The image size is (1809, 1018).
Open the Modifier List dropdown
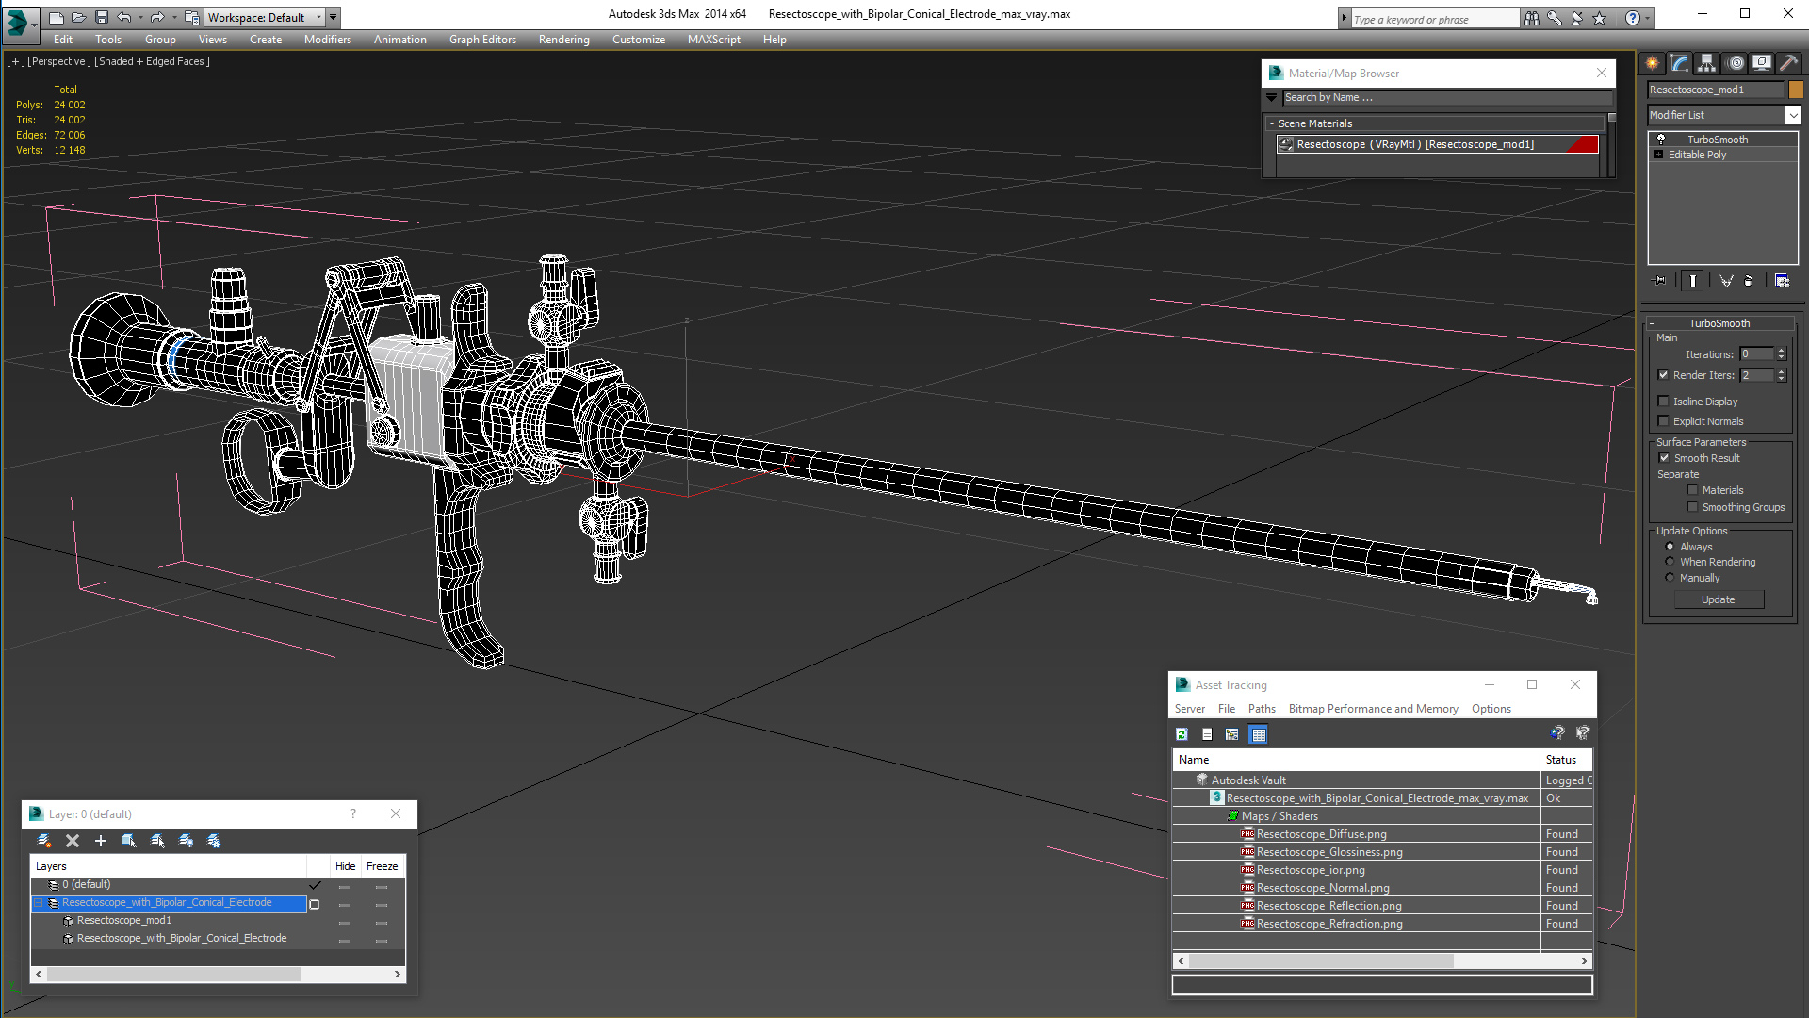(1791, 115)
